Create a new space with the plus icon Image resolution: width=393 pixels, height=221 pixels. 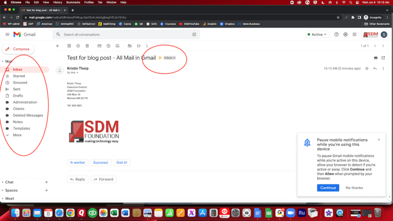click(x=47, y=190)
